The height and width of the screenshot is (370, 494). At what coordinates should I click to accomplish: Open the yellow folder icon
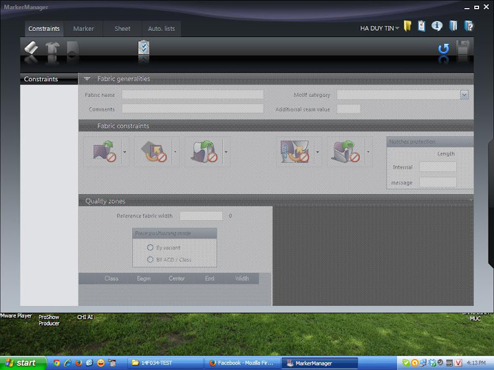tap(408, 26)
